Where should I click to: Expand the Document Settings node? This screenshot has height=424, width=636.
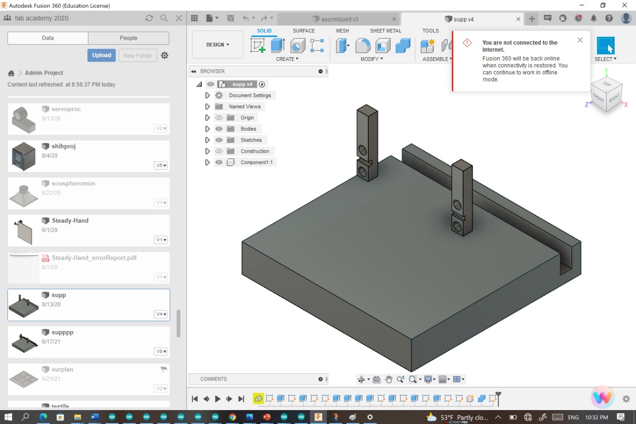(208, 95)
